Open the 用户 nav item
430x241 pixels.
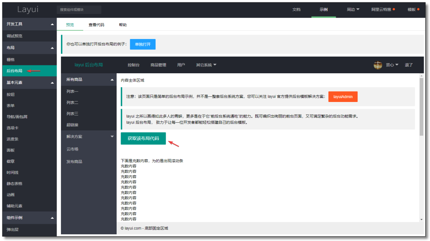181,65
